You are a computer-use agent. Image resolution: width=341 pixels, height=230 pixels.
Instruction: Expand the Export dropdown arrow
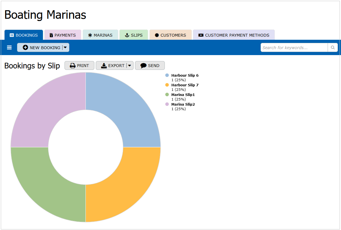130,66
